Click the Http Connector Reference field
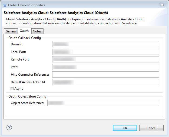Screen dimensions: 169x137 105,74
